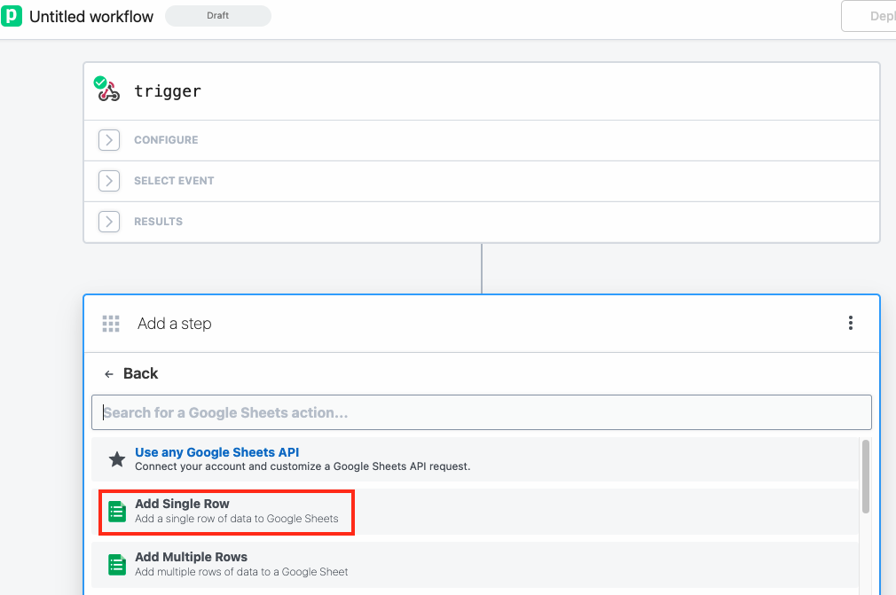This screenshot has height=595, width=896.
Task: Expand the SELECT EVENT section chevron
Action: point(108,181)
